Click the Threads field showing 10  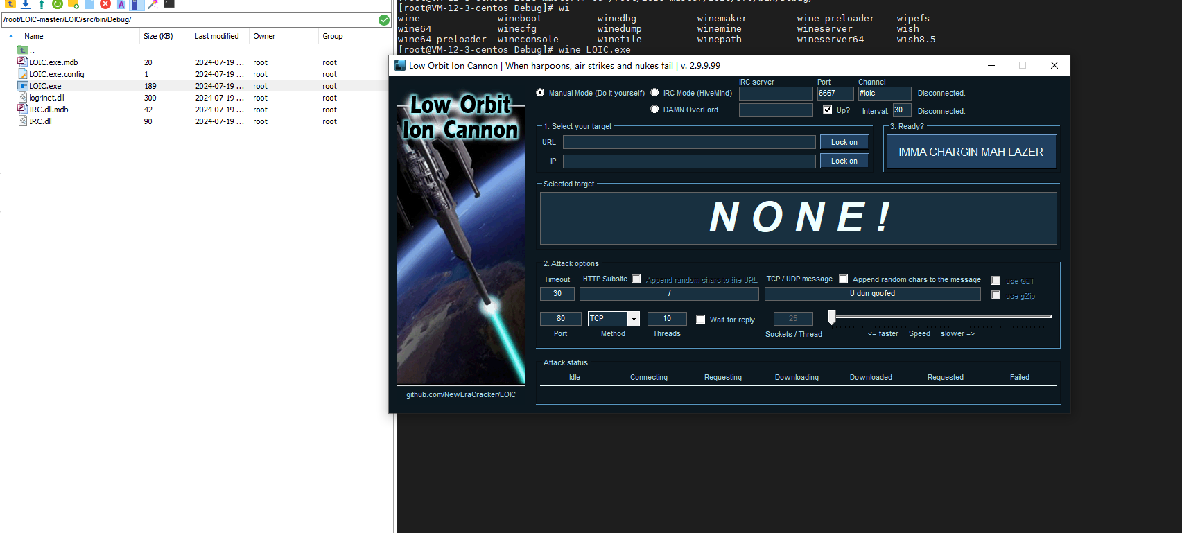(667, 319)
